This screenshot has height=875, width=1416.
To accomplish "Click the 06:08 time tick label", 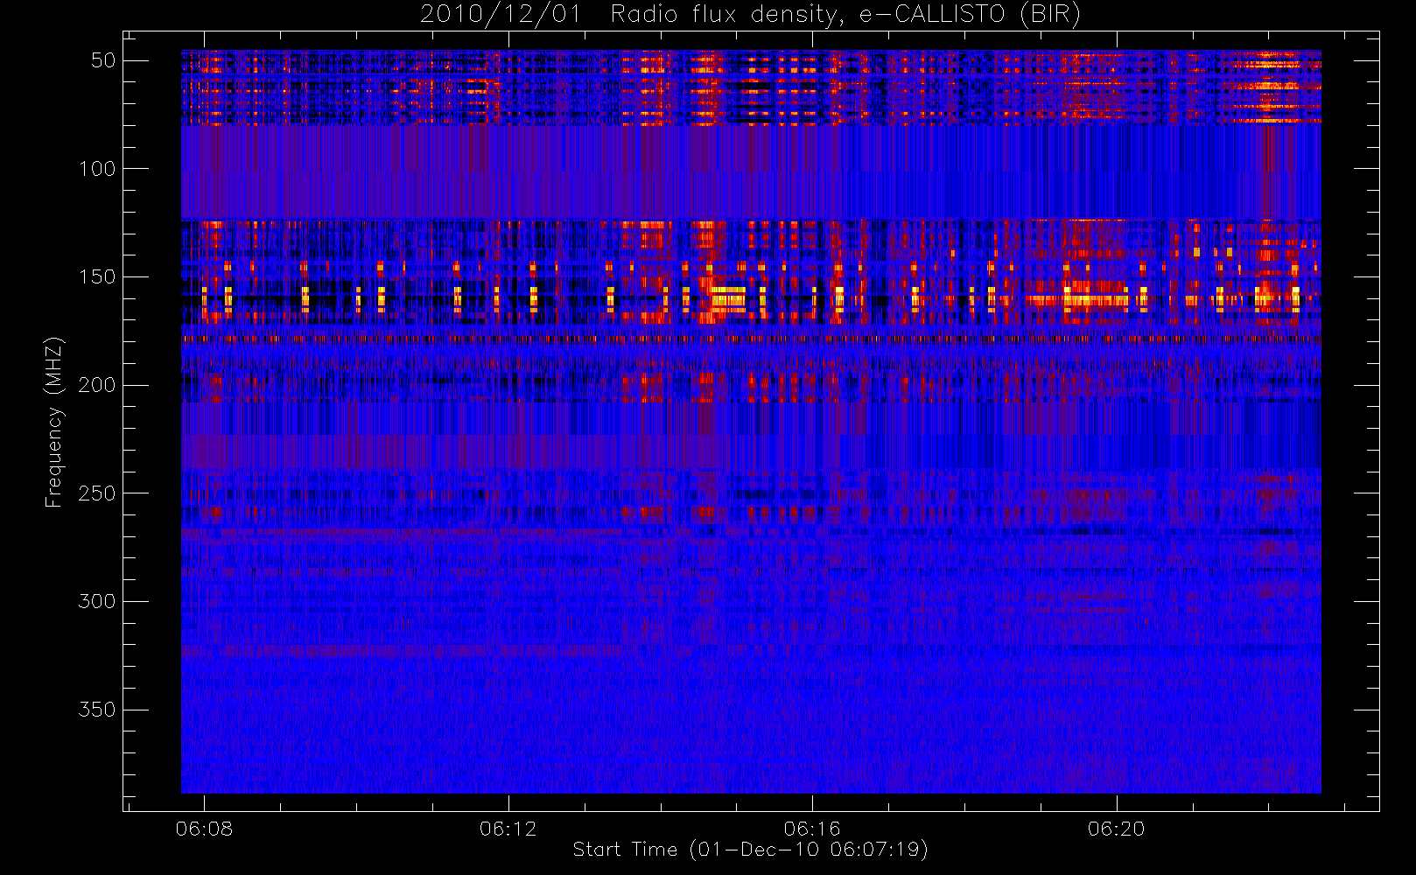I will (204, 829).
